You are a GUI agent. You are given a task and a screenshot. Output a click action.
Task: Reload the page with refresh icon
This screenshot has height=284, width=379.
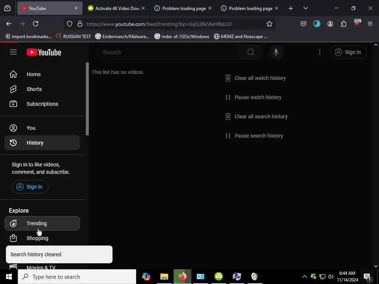coord(36,24)
